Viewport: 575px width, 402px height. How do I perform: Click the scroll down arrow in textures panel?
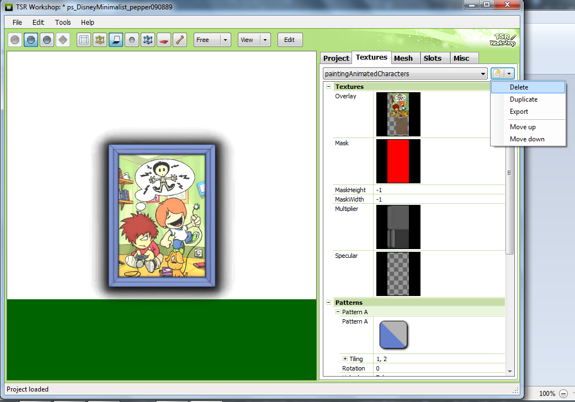[510, 372]
